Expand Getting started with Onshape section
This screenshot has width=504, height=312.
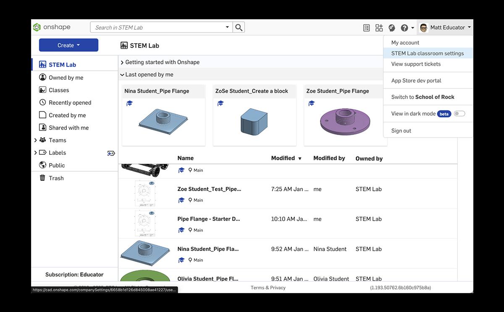[x=122, y=62]
